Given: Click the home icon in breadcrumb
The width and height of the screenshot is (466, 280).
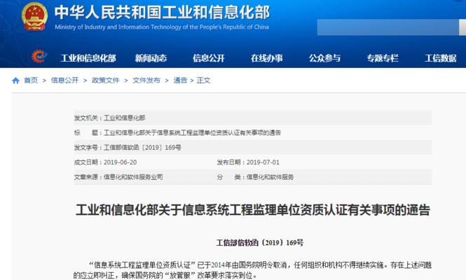Looking at the screenshot, I should (x=15, y=80).
